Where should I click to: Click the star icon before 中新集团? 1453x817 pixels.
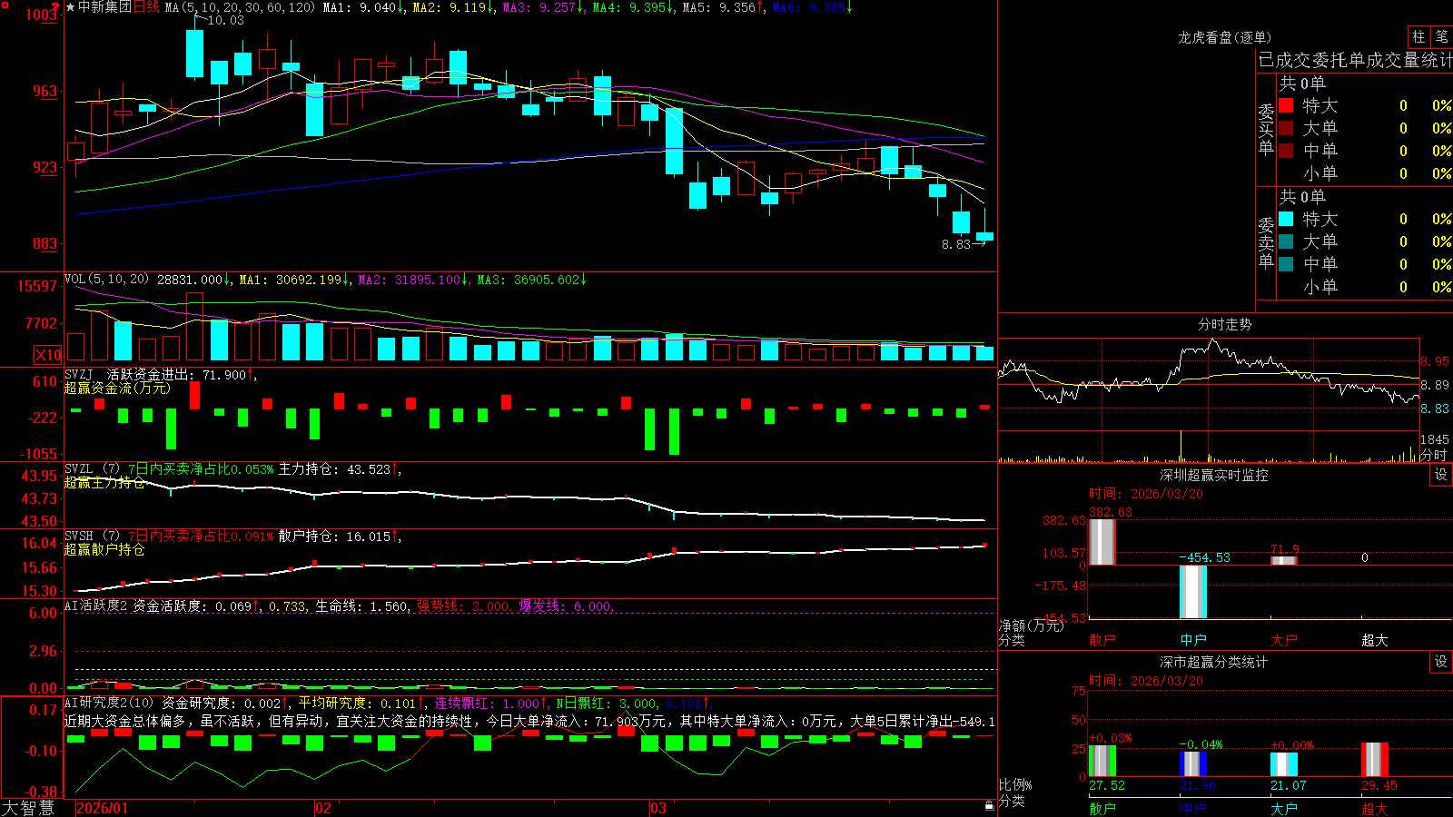(x=71, y=7)
